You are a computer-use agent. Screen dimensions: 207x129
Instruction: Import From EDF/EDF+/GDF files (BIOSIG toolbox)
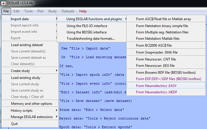[x=166, y=79]
